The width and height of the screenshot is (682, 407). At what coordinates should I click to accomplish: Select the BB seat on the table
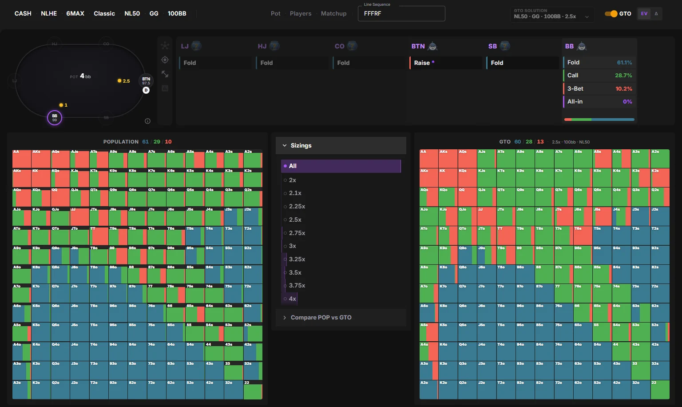click(x=55, y=118)
